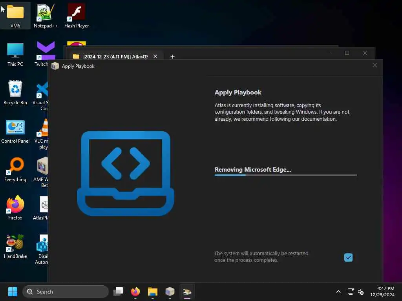Image resolution: width=402 pixels, height=301 pixels.
Task: Open the Recycle Bin
Action: click(x=15, y=92)
